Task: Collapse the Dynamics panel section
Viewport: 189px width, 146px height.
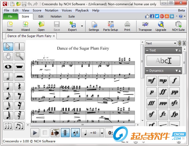Action: tap(147, 71)
